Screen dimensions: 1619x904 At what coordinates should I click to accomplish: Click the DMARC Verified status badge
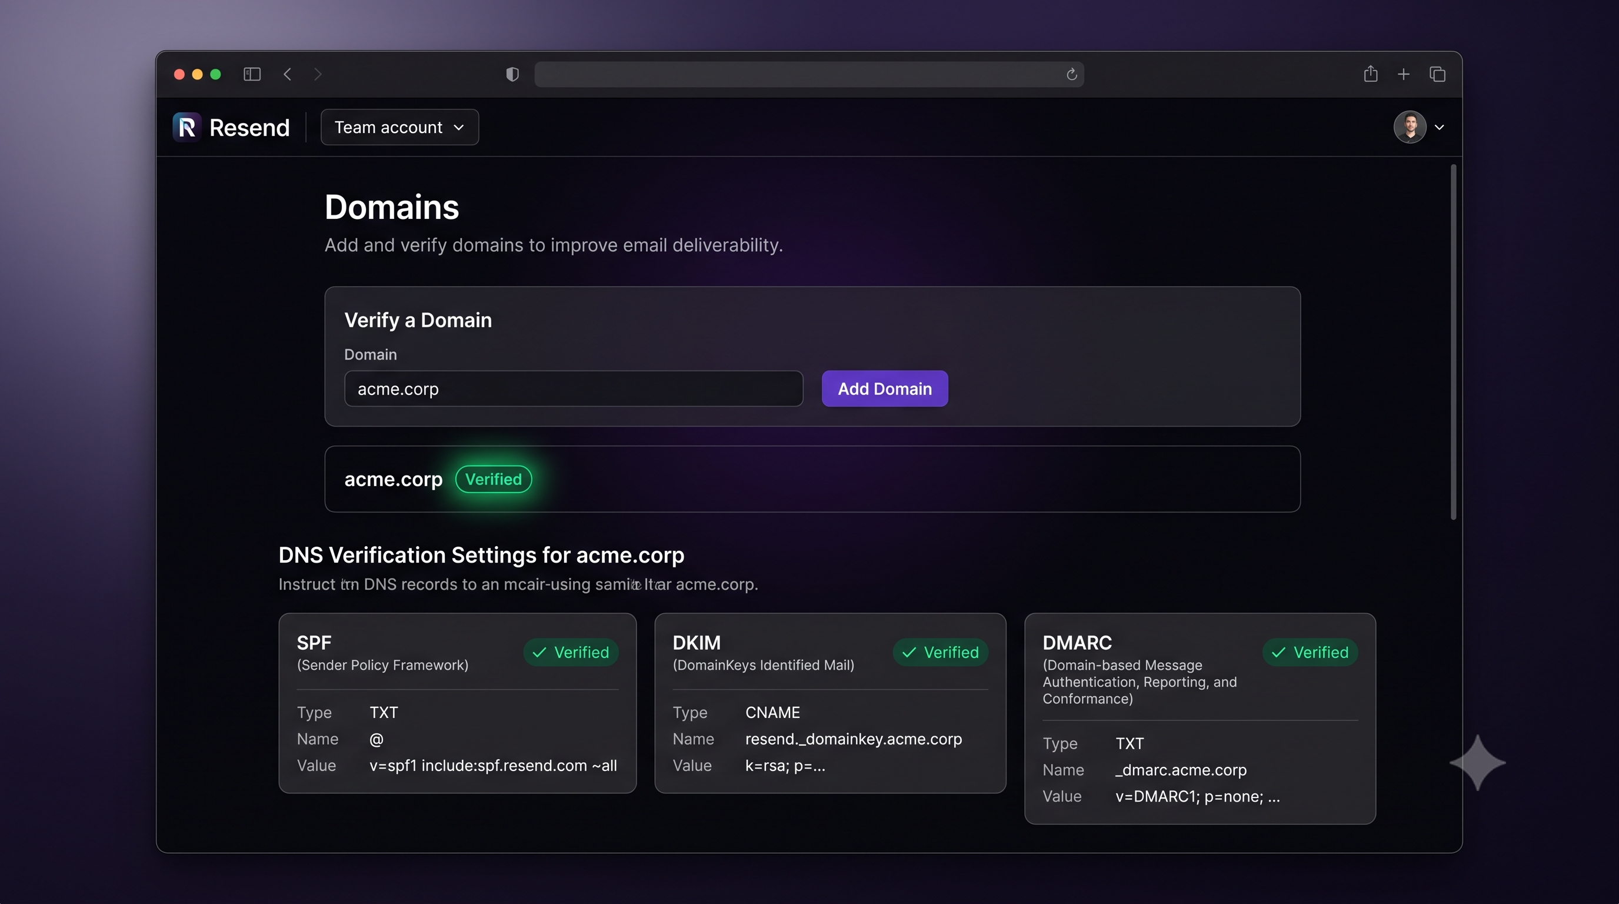(x=1310, y=652)
